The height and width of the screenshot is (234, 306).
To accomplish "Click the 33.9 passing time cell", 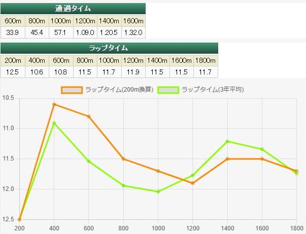I will (12, 32).
